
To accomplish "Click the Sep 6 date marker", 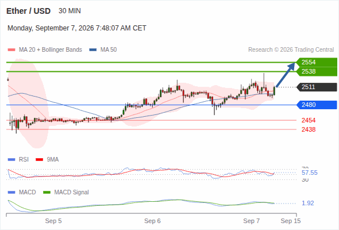I will coord(152,221).
